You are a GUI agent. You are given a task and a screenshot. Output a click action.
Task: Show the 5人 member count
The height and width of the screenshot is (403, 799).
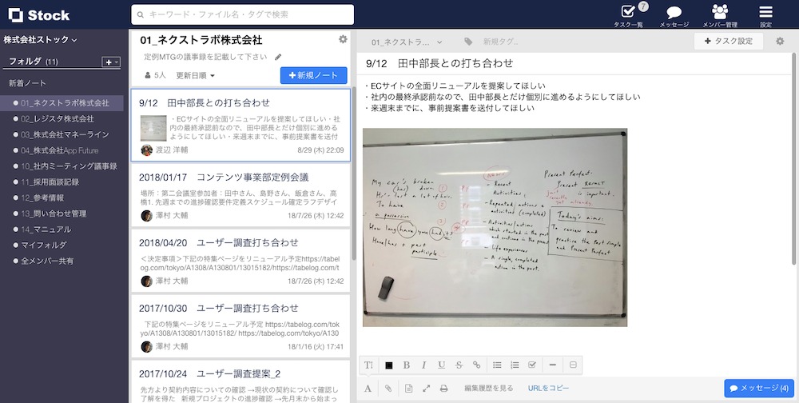click(156, 75)
